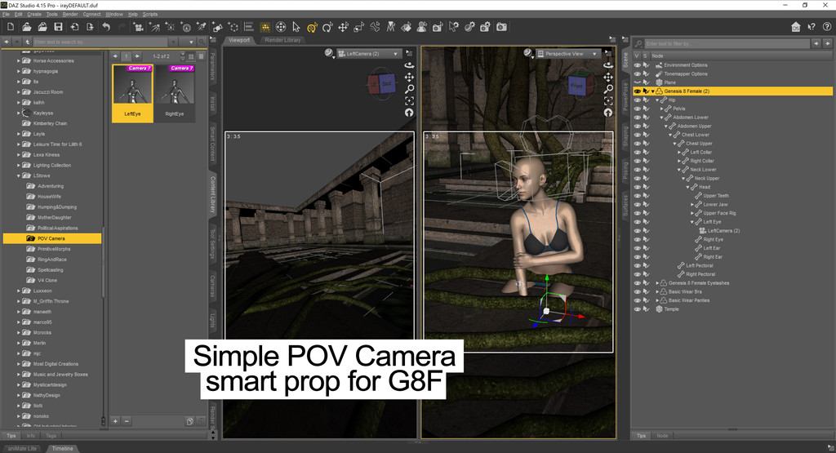This screenshot has width=836, height=453.
Task: Select the Translate tool icon
Action: coord(344,27)
